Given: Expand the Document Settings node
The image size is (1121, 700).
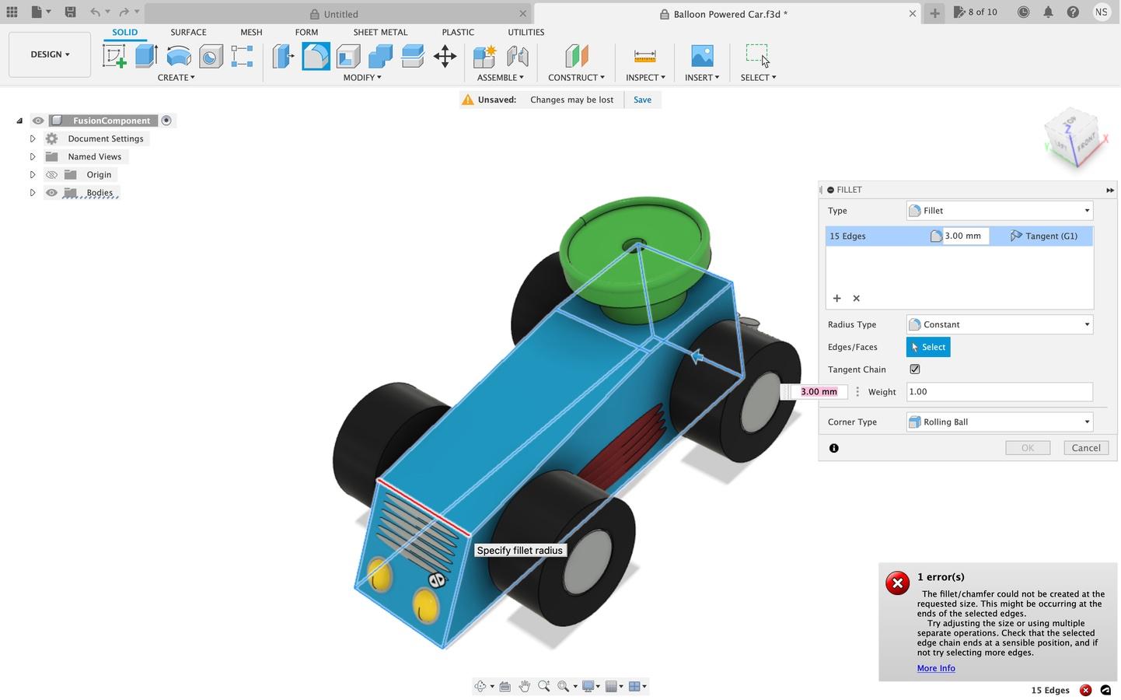Looking at the screenshot, I should click(x=33, y=139).
